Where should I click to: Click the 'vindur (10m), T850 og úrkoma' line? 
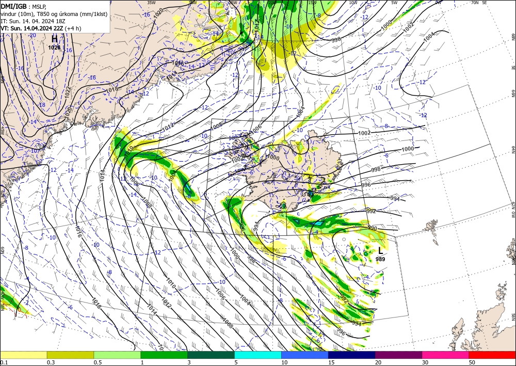54,14
